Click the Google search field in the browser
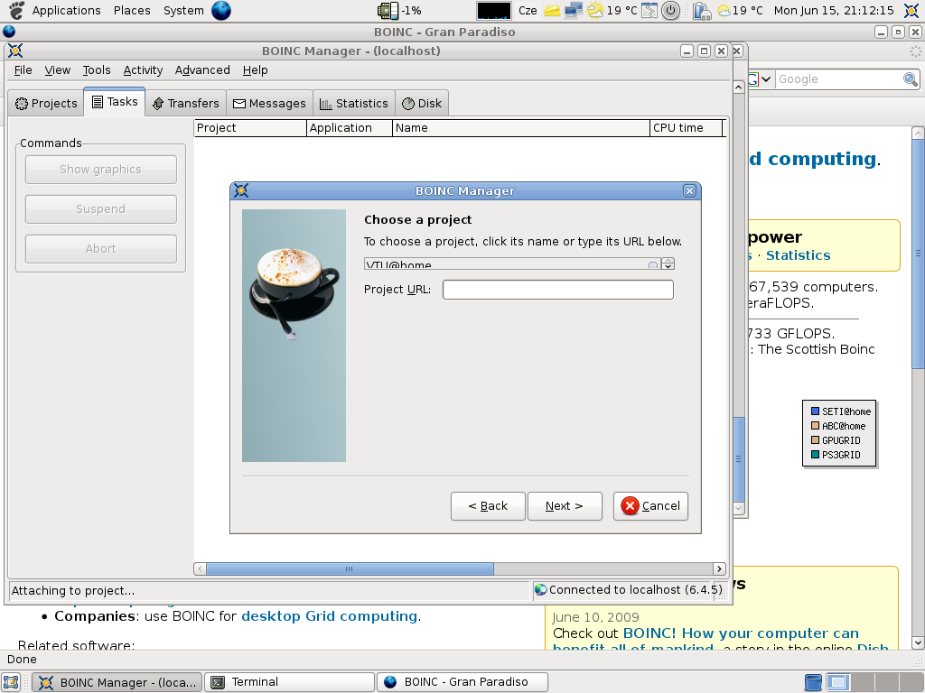 (x=839, y=79)
